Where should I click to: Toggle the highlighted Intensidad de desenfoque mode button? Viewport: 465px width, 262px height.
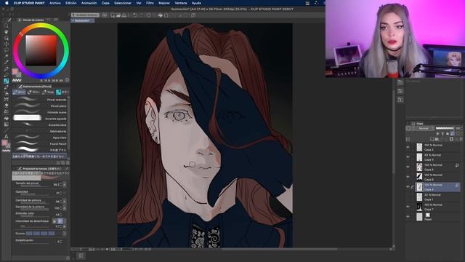click(x=60, y=221)
